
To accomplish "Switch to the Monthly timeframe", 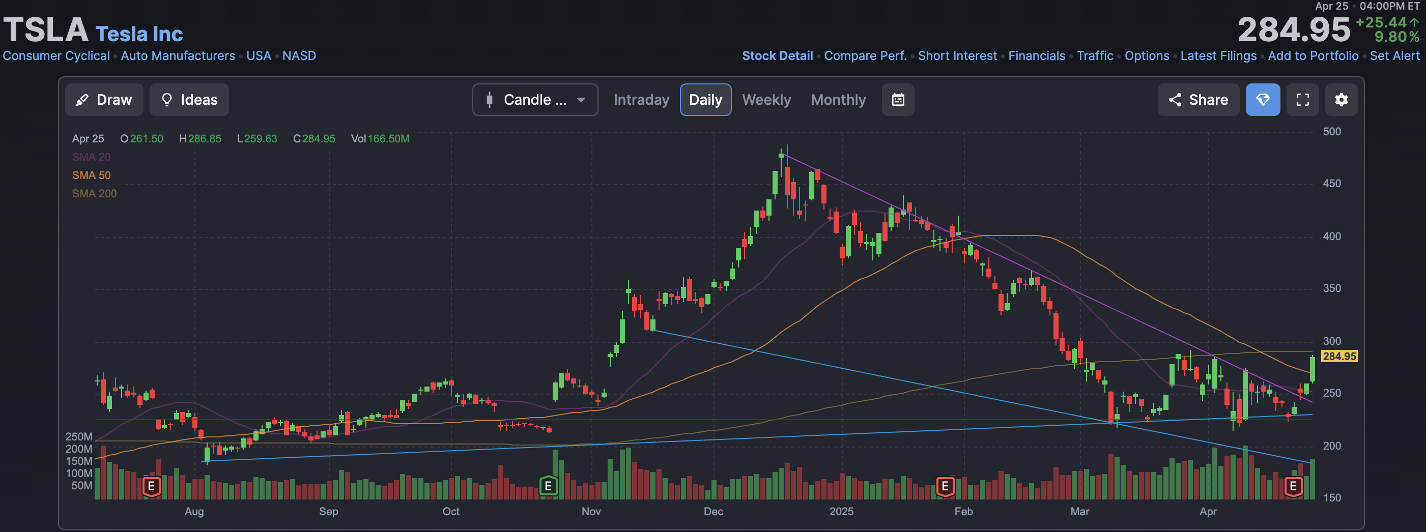I will pos(838,100).
